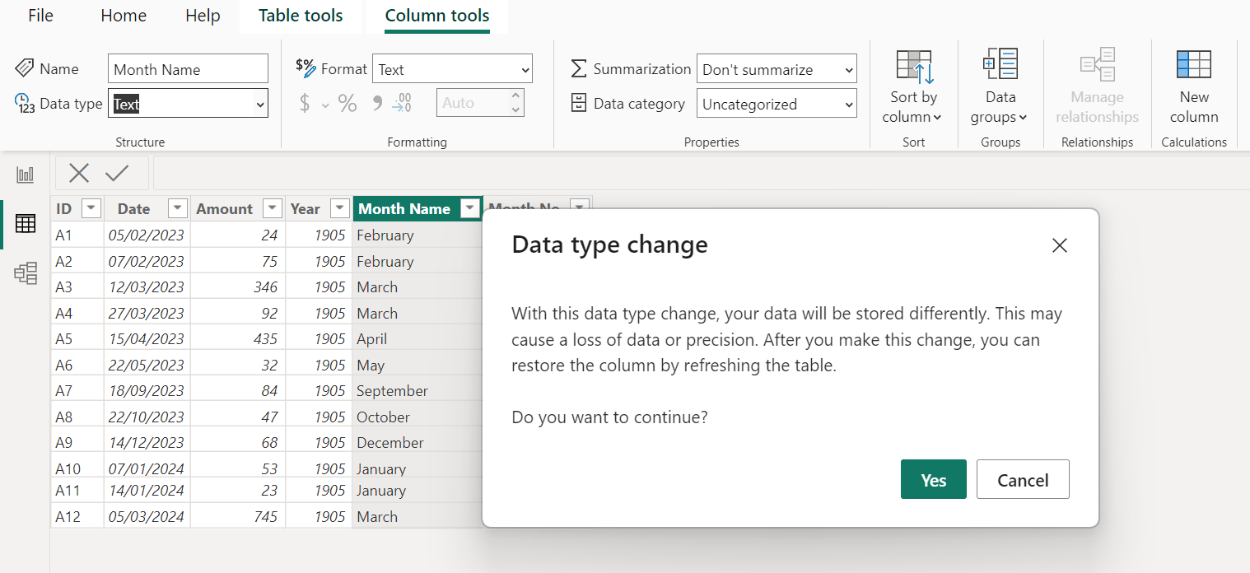Click the April month cell
The image size is (1250, 573).
pyautogui.click(x=417, y=339)
